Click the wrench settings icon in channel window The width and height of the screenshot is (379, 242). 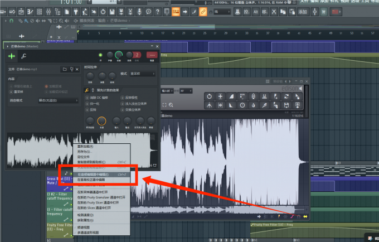[23, 56]
